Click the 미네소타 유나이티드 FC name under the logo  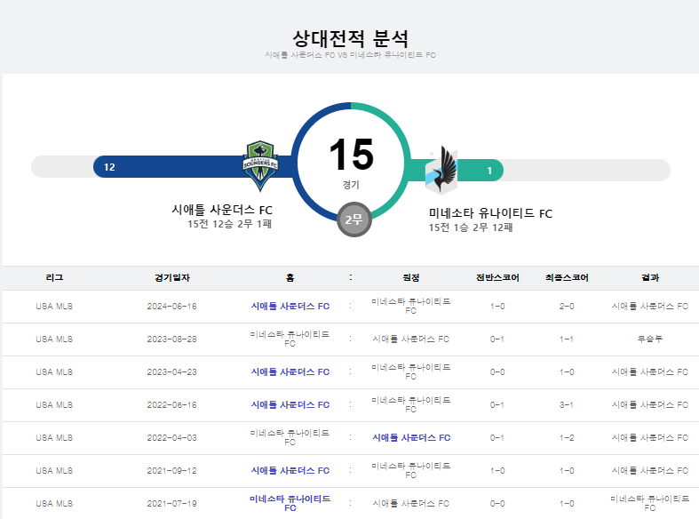pyautogui.click(x=490, y=213)
